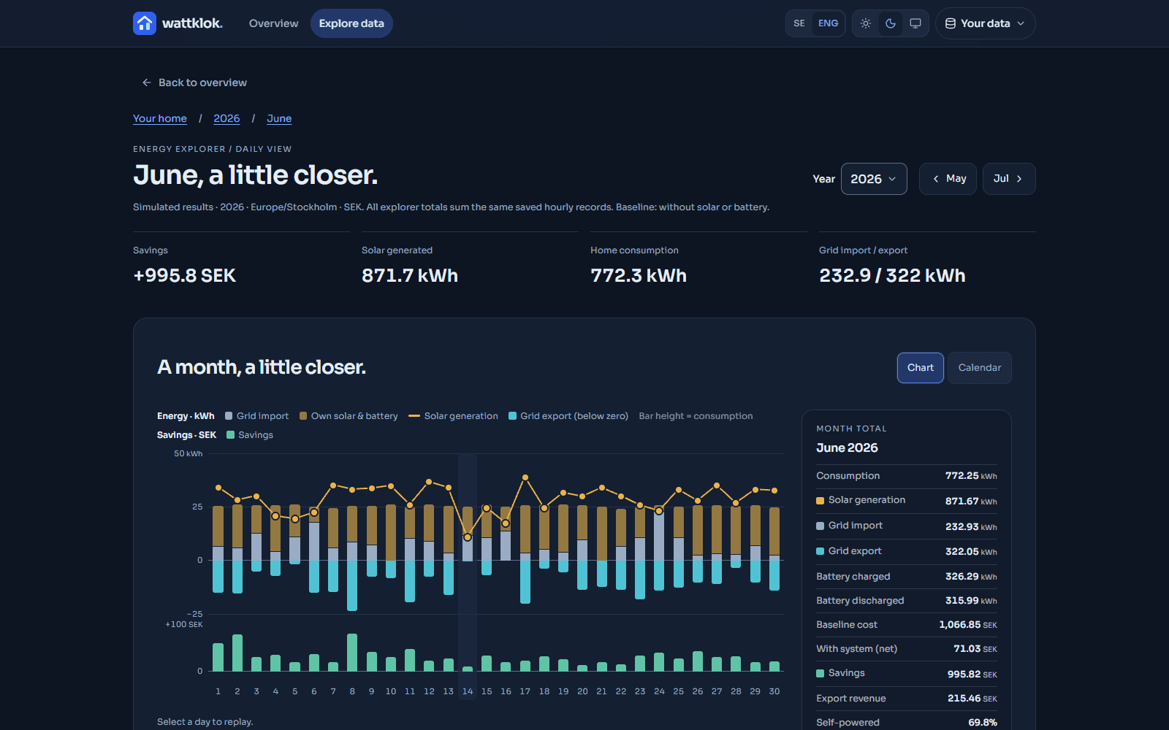
Task: Click Baseline cost 1,066.85 SEK row
Action: 907,625
